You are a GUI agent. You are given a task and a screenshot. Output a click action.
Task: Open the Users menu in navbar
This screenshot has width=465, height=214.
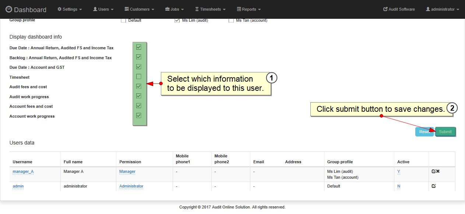click(103, 9)
